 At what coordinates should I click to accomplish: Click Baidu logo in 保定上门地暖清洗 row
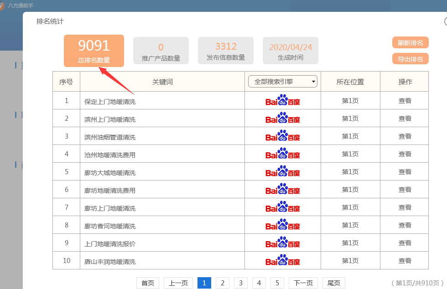point(282,100)
